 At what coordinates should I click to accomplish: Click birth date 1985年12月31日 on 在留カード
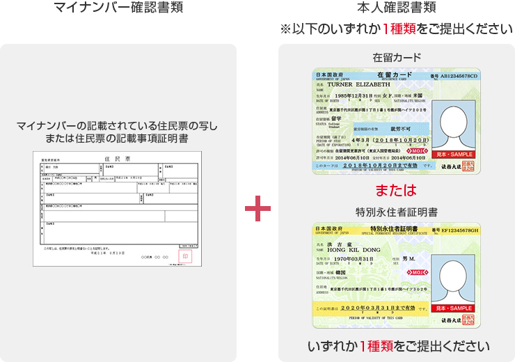(354, 95)
